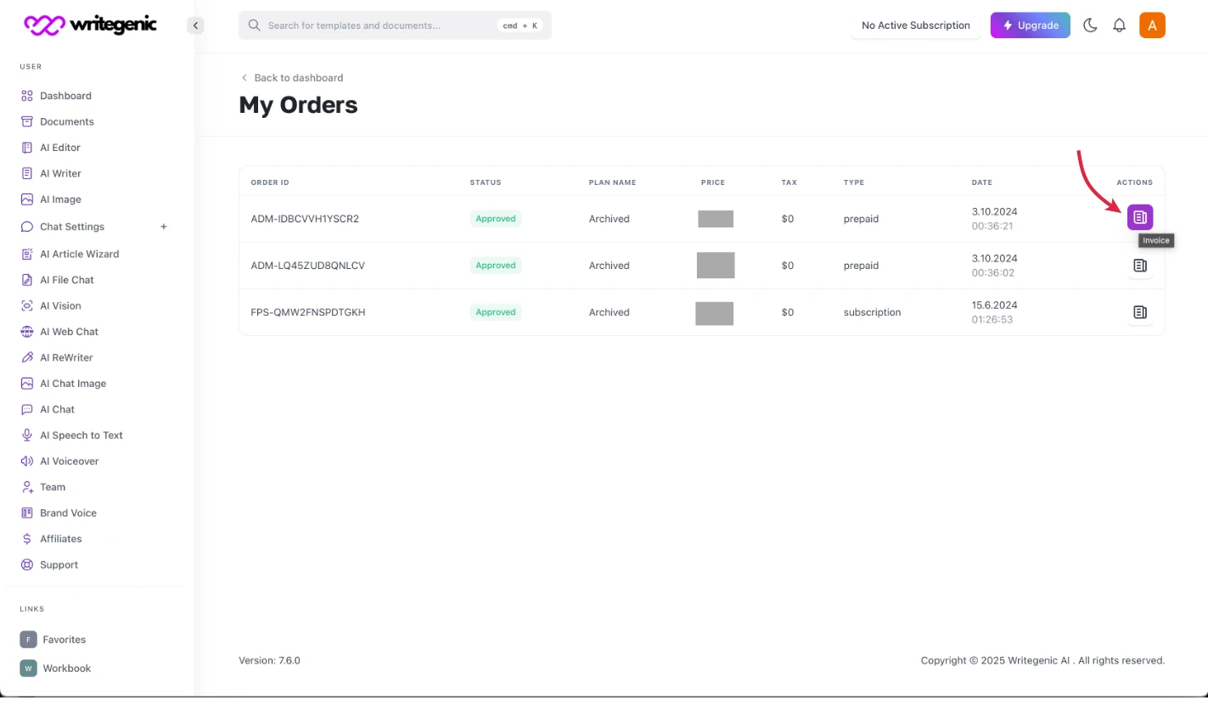Open the Favorites link

(x=64, y=640)
